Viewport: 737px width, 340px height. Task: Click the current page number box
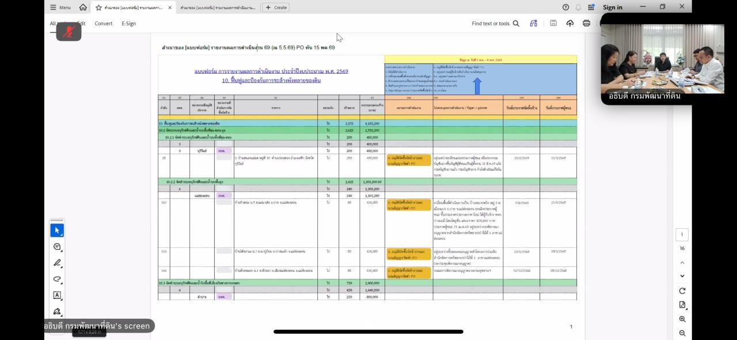click(x=682, y=235)
